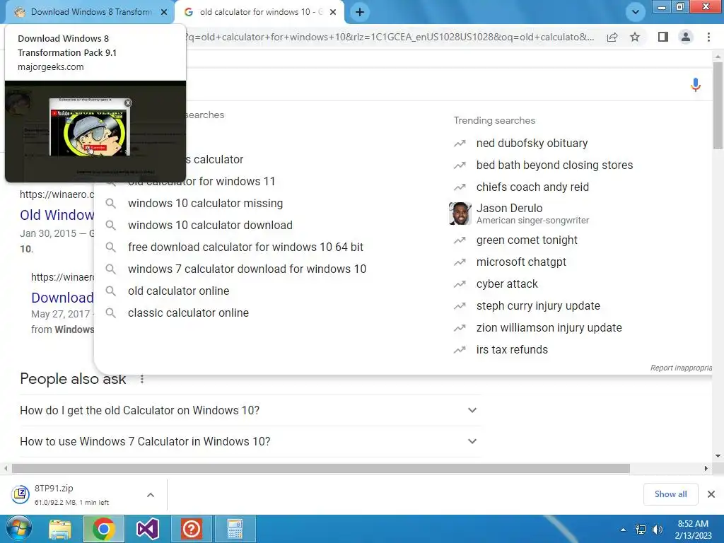Viewport: 724px width, 543px height.
Task: Show hidden system tray icons
Action: click(623, 530)
